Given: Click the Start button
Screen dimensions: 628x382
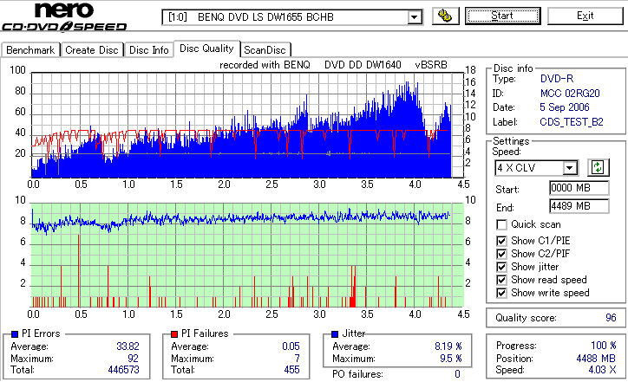Looking at the screenshot, I should [x=502, y=16].
